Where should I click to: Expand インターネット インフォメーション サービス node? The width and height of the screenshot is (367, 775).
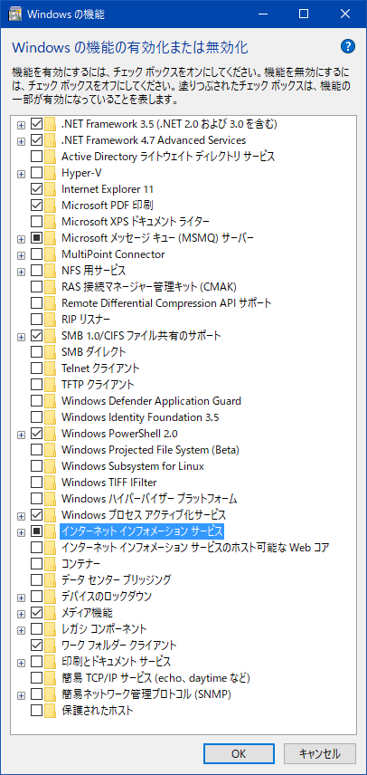pos(21,532)
